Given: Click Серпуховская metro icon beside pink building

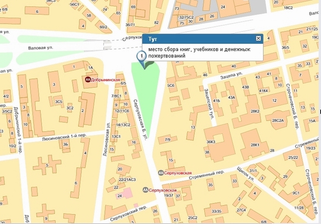Looking at the screenshot, I should (x=144, y=190).
